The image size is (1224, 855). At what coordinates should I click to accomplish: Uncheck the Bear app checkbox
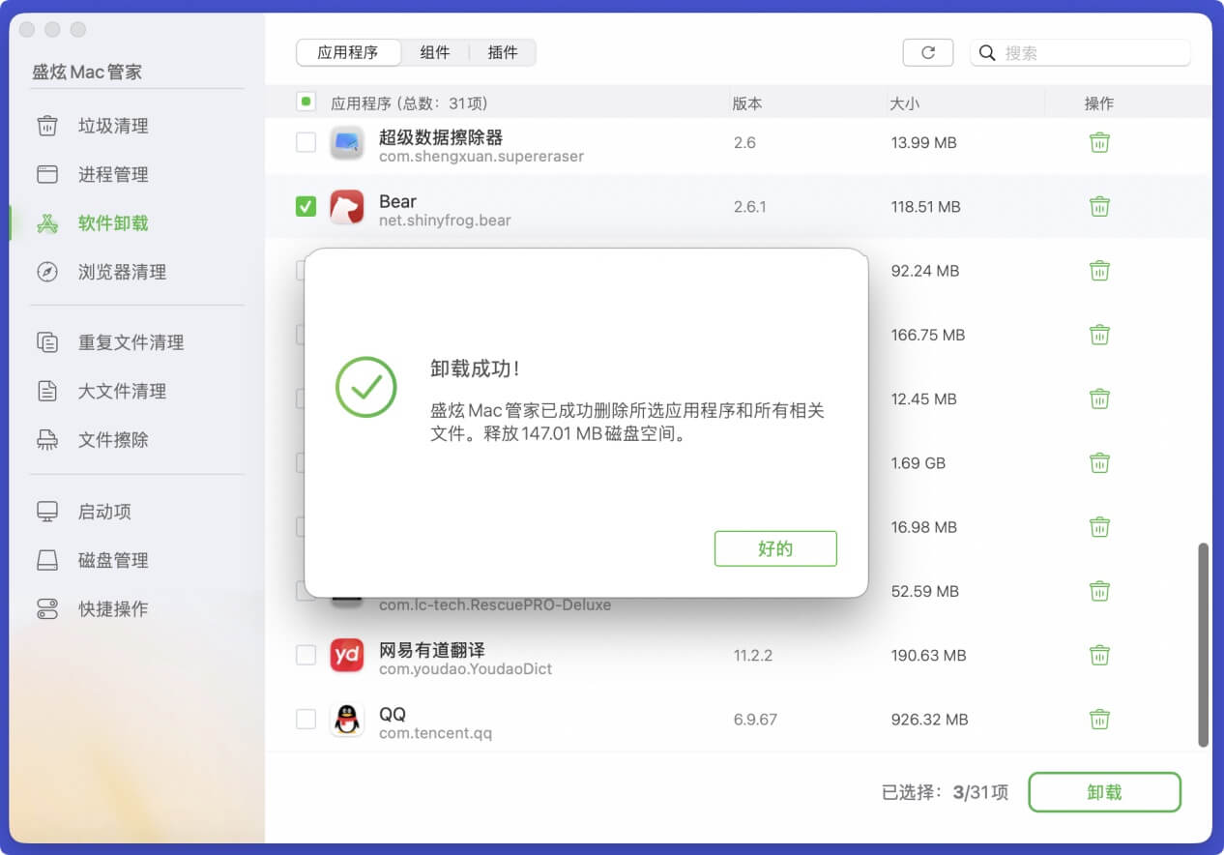(306, 206)
